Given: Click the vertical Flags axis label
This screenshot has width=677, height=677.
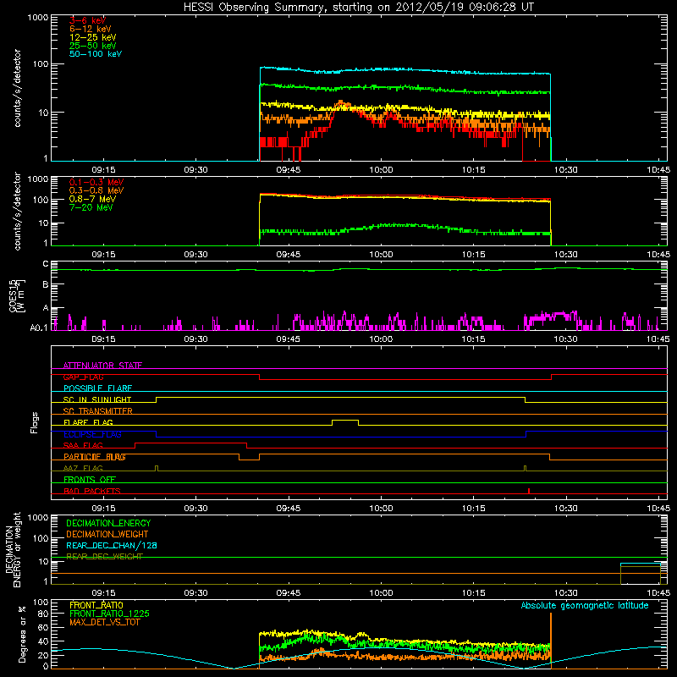Looking at the screenshot, I should pos(35,422).
